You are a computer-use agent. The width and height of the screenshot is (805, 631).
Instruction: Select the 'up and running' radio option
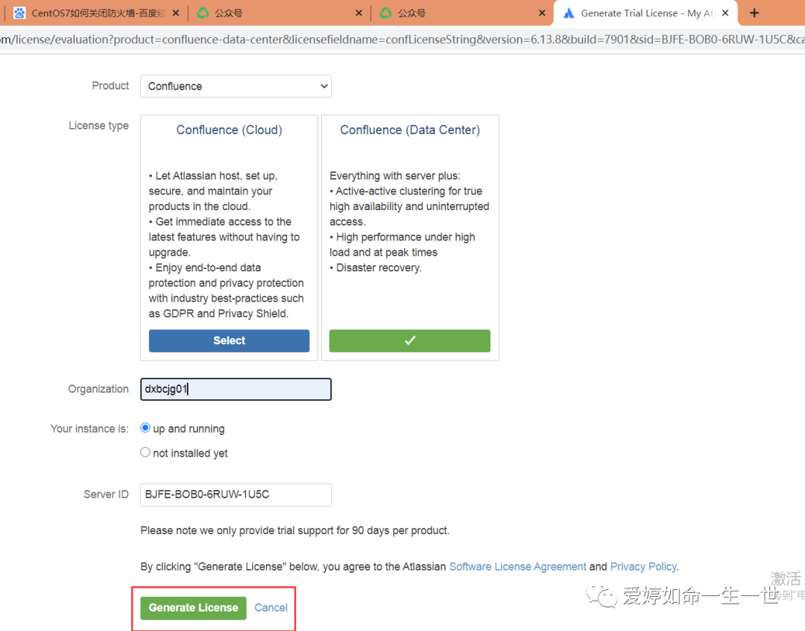click(x=145, y=428)
